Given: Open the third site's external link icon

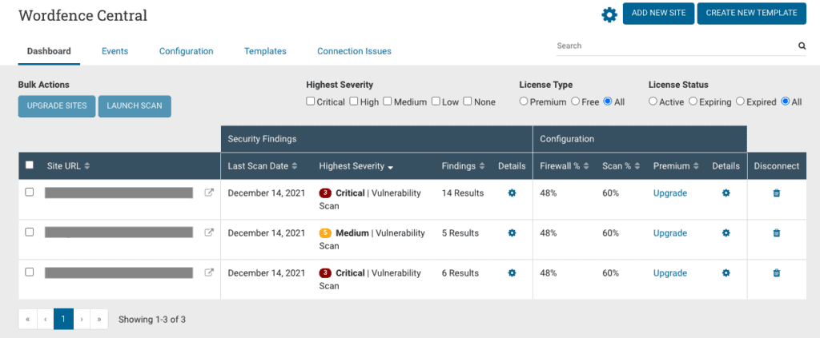Looking at the screenshot, I should coord(209,272).
